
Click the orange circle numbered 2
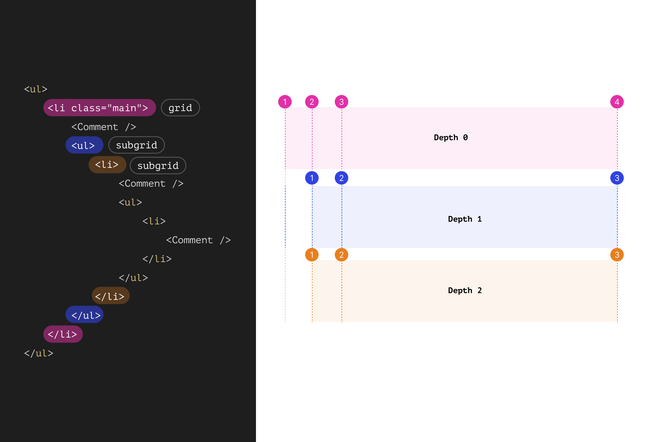pyautogui.click(x=341, y=255)
